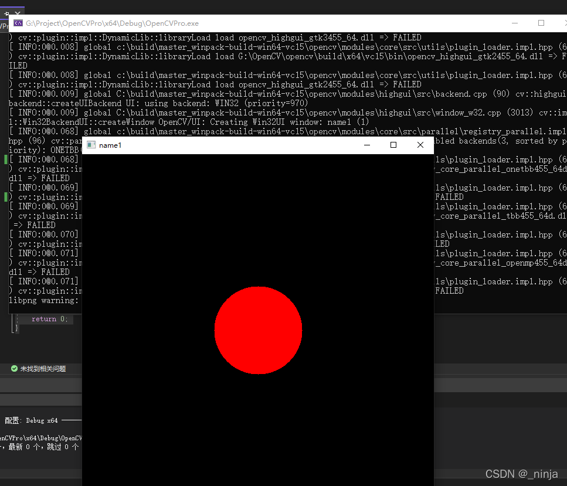567x486 pixels.
Task: Click the minimize control on the name1 window
Action: [x=367, y=145]
